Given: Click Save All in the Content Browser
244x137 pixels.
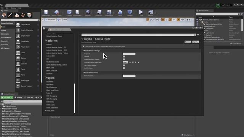Looking at the screenshot, I should (x=29, y=97).
